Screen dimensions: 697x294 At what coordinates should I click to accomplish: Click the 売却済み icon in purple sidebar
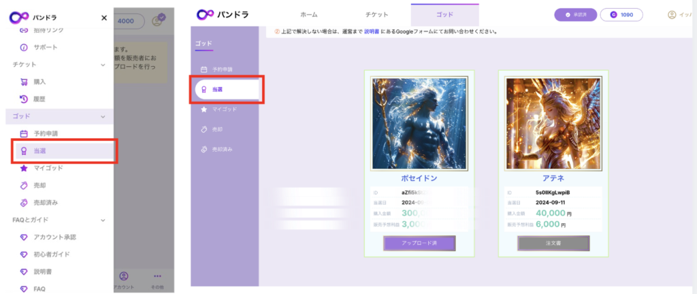point(204,149)
